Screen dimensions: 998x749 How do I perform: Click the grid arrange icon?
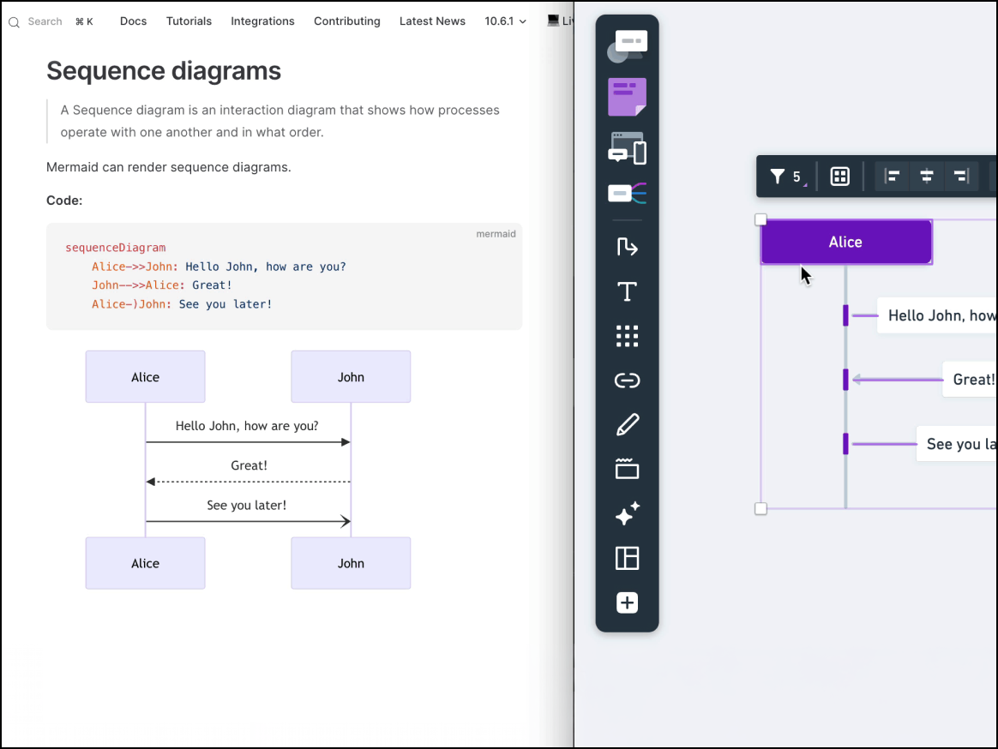pos(839,177)
